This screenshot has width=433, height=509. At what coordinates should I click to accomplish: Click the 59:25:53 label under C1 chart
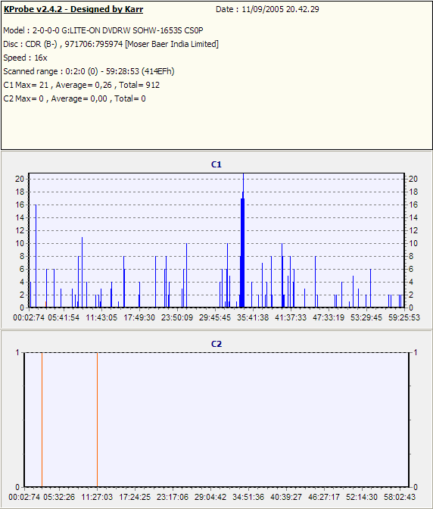[x=404, y=317]
